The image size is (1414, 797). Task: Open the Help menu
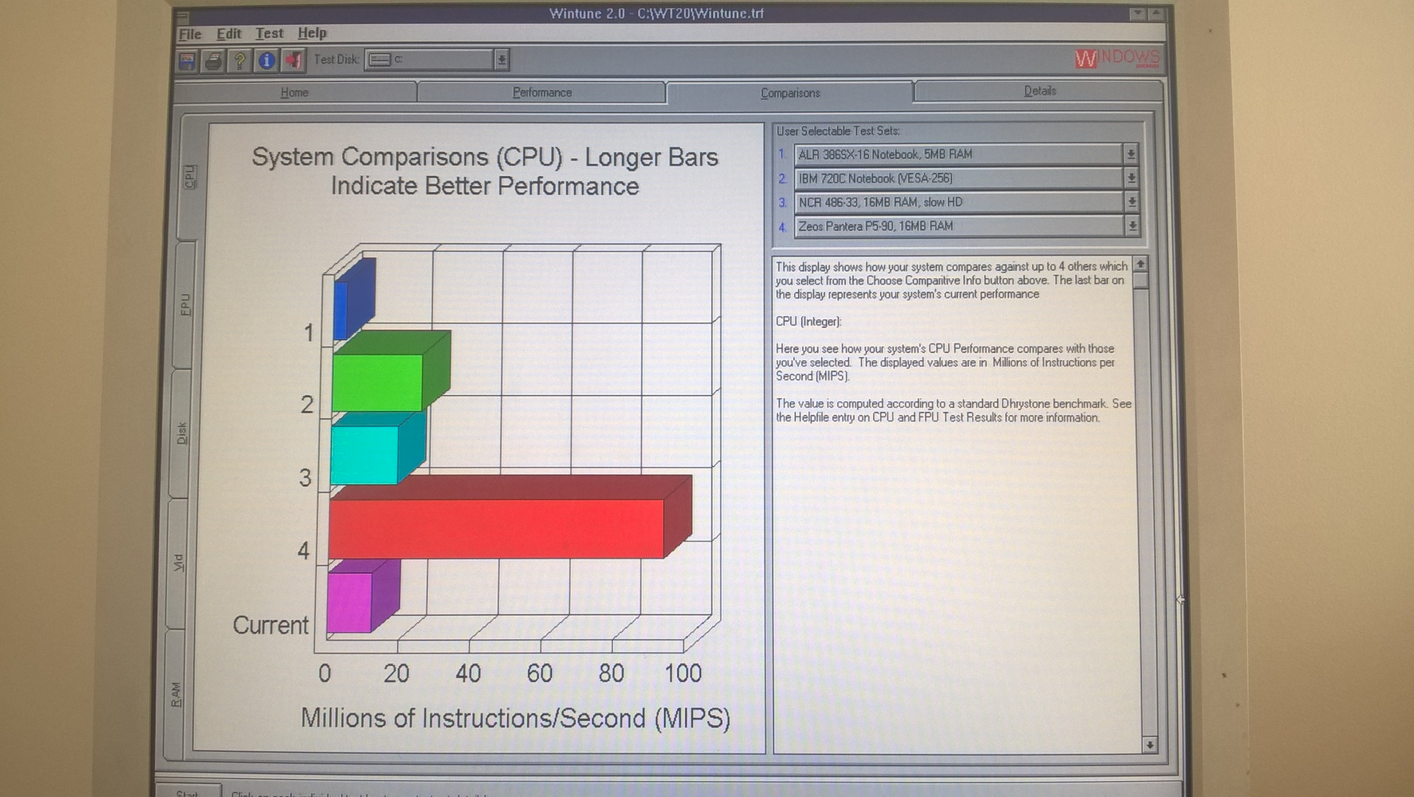[312, 33]
